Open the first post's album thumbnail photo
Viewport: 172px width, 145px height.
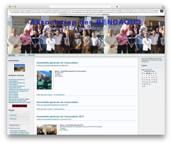[44, 80]
